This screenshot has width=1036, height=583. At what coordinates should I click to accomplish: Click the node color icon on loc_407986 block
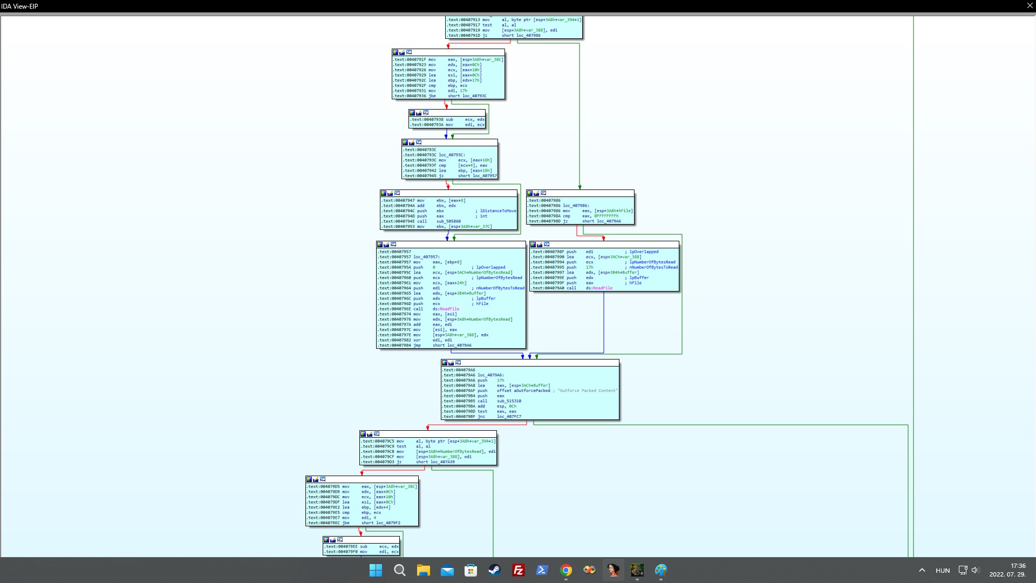[530, 193]
